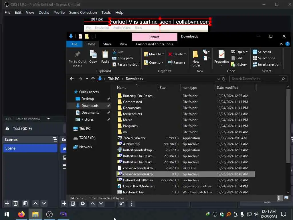Image resolution: width=293 pixels, height=220 pixels.
Task: Expand address bar history chevron
Action: point(219,79)
